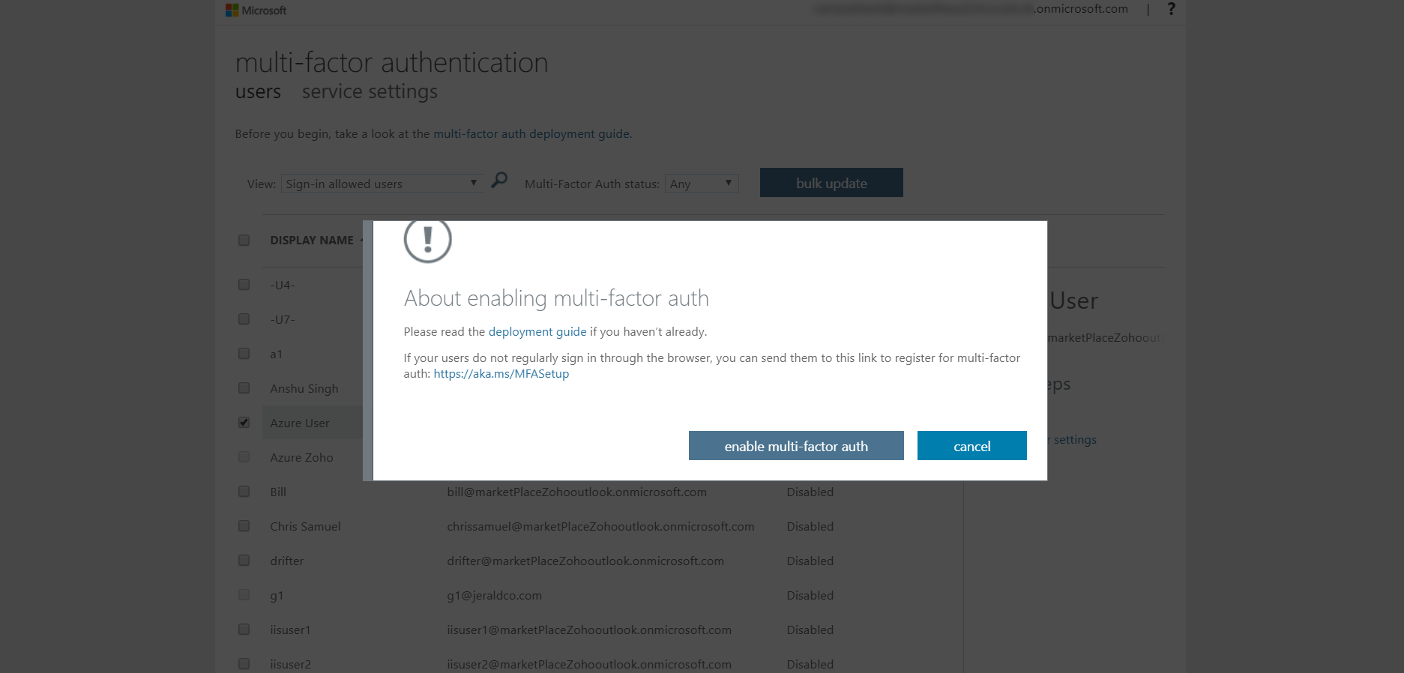Open the Sign-in allowed users View dropdown

(382, 184)
